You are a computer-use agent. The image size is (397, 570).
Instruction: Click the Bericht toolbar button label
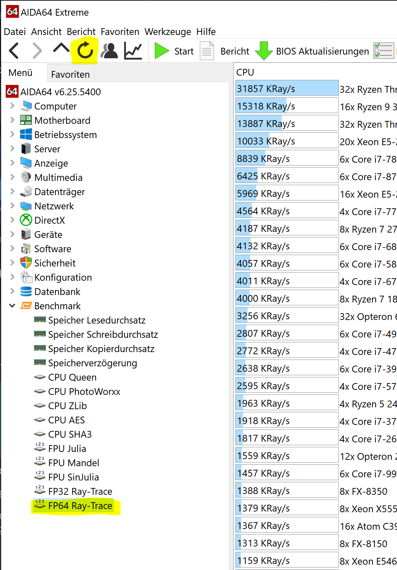coord(235,51)
